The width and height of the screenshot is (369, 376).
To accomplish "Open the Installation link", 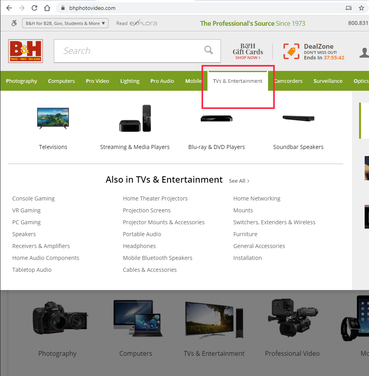I will [x=247, y=258].
